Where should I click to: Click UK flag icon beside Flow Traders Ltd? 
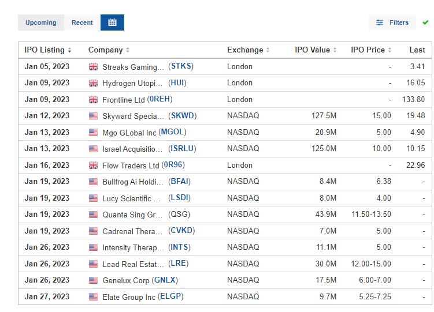coord(93,166)
